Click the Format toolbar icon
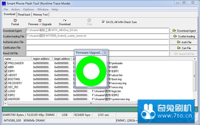This screenshot has width=200, height=125. [x=15, y=22]
